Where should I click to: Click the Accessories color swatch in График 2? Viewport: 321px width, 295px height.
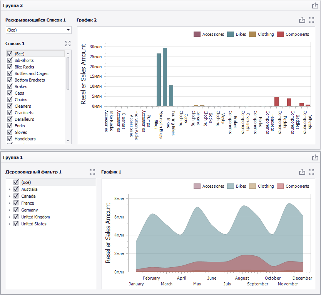tap(197, 34)
